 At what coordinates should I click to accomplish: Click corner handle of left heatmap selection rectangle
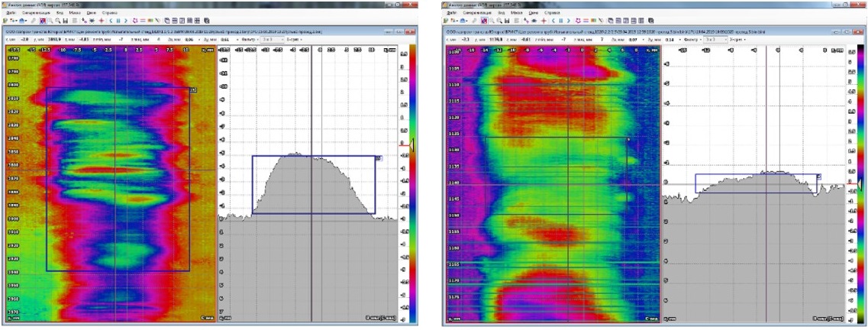(x=192, y=89)
